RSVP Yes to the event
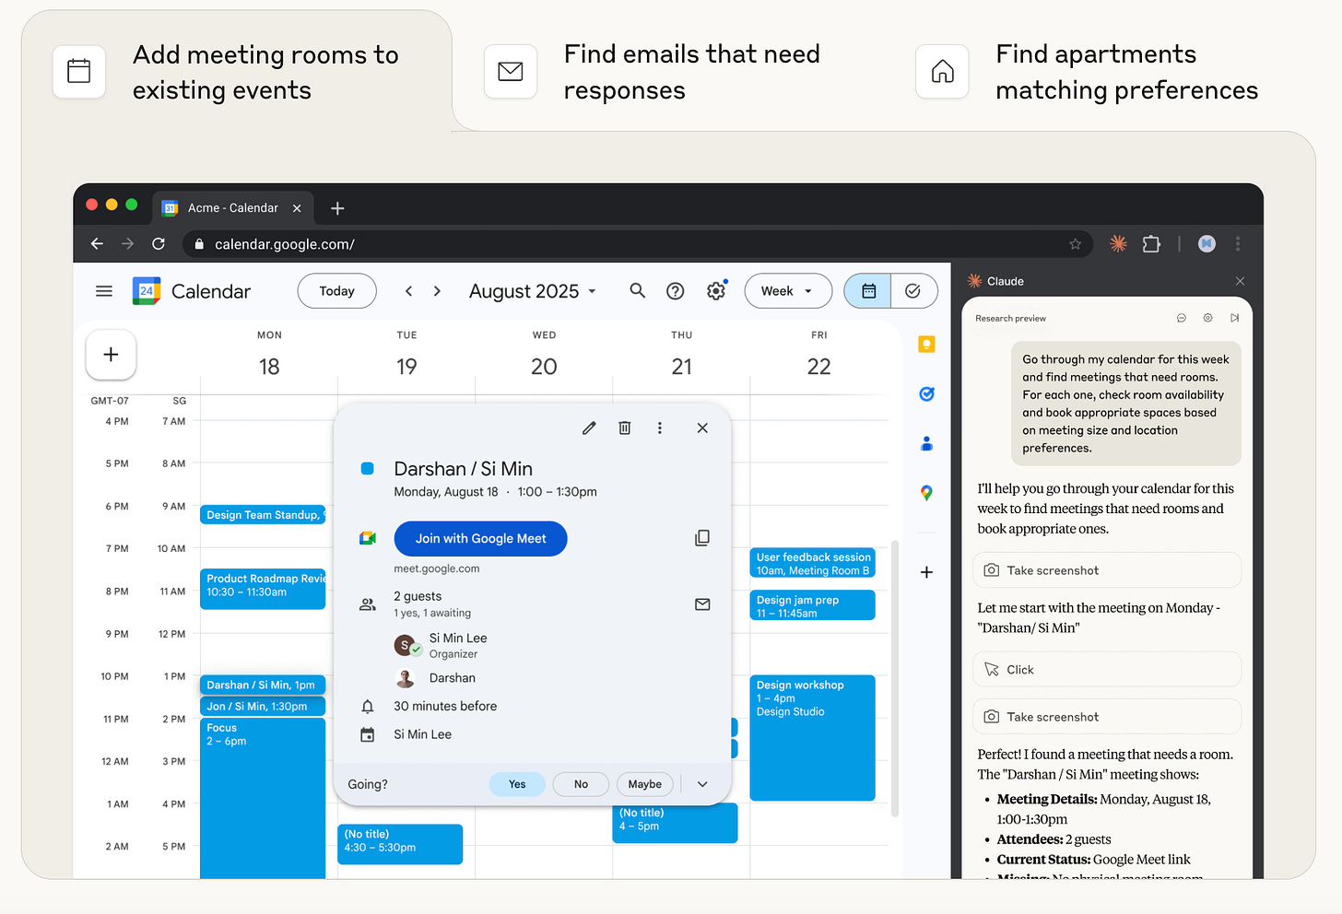Viewport: 1342px width, 914px height. coord(517,784)
